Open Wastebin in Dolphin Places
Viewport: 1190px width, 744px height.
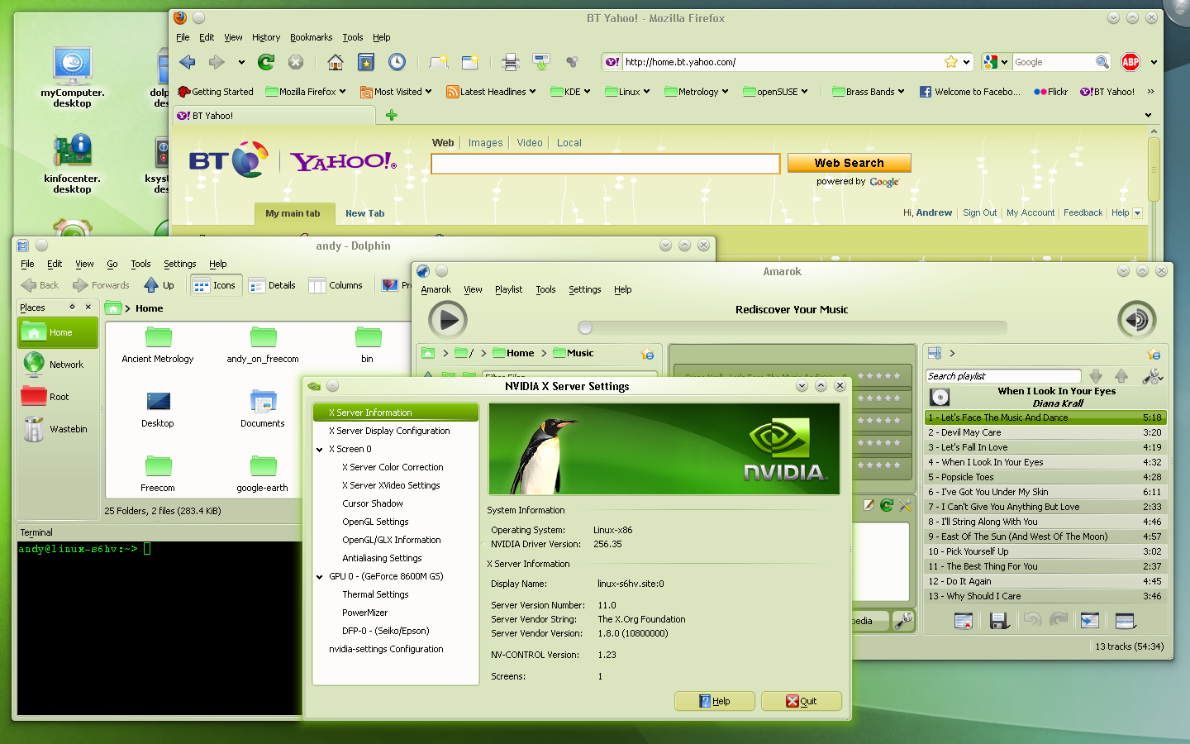pyautogui.click(x=57, y=429)
